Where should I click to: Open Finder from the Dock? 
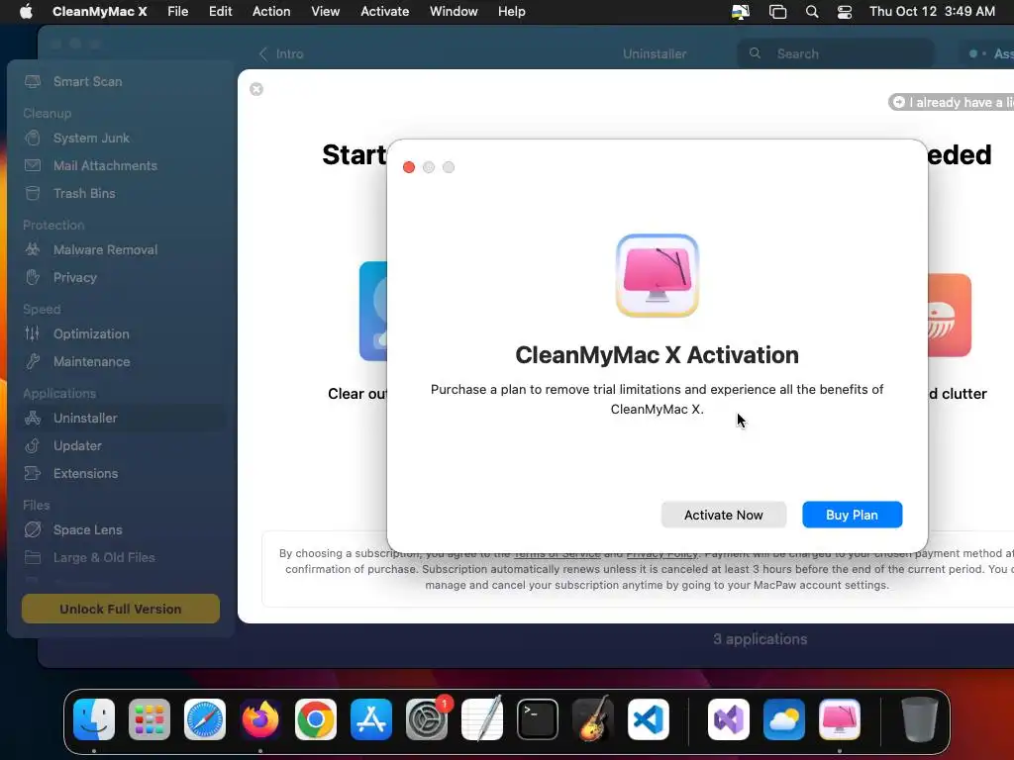(94, 719)
